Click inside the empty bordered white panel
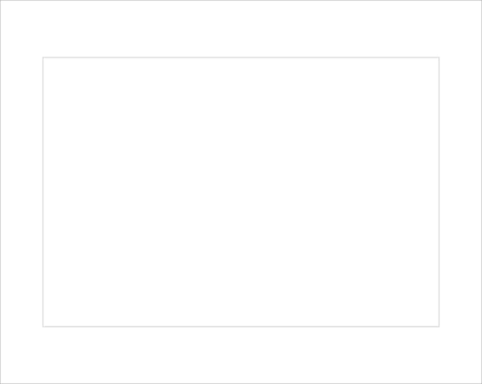482x384 pixels. [241, 192]
